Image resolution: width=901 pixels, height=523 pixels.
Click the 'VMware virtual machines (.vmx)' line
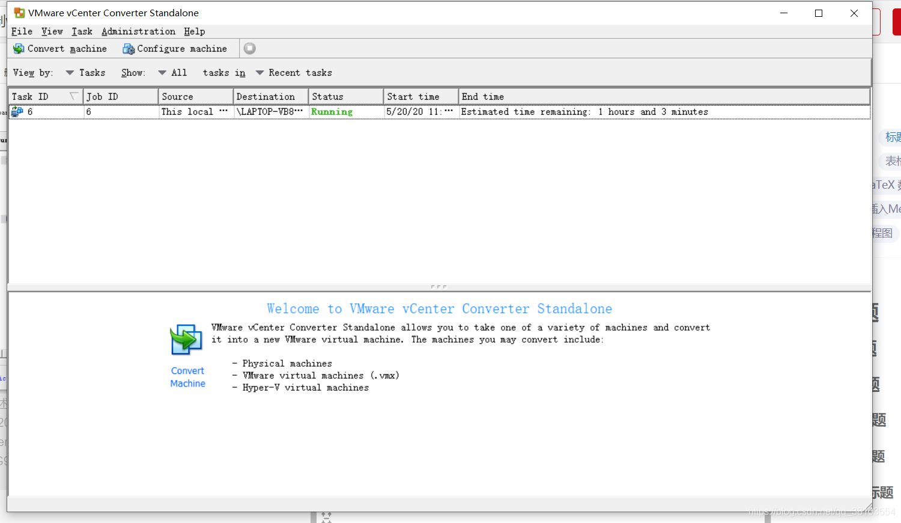[x=315, y=376]
